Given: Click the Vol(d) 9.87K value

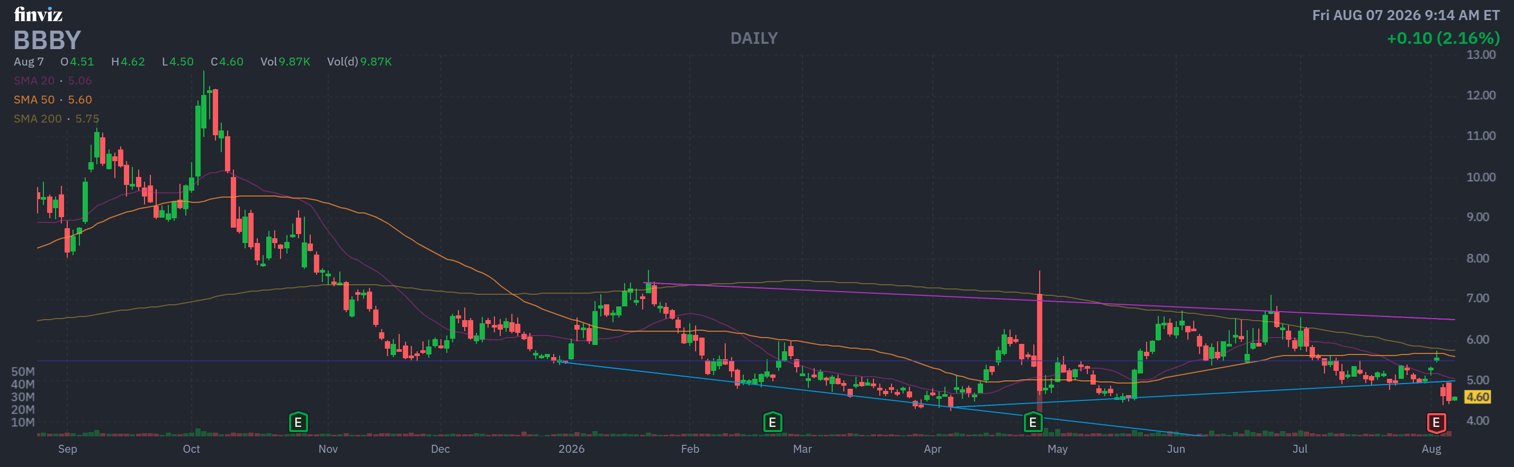Looking at the screenshot, I should pos(376,62).
